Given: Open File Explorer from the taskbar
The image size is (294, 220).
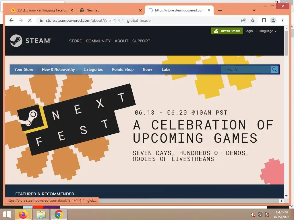Looking at the screenshot, I should 41,214.
